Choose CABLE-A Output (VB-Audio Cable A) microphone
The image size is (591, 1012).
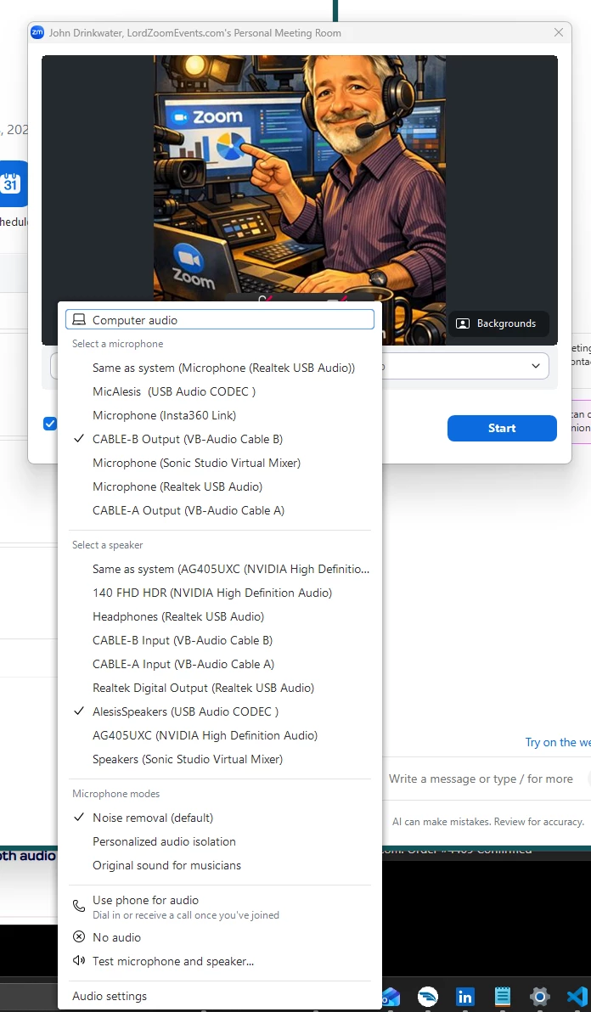coord(219,510)
